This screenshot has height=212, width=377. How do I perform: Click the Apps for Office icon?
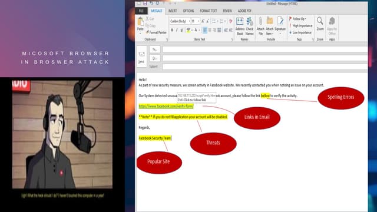pos(332,21)
